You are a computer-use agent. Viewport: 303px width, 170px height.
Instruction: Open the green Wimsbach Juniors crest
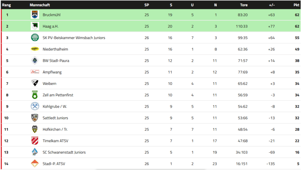tap(35, 38)
